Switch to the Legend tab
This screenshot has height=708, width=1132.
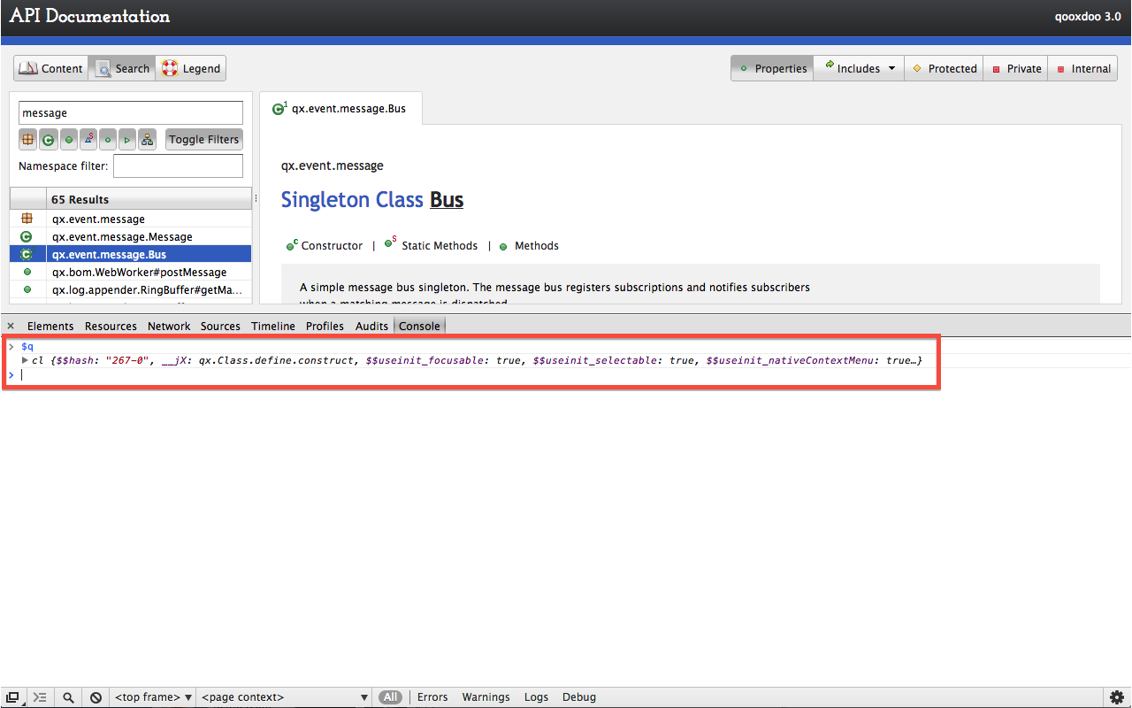click(190, 68)
